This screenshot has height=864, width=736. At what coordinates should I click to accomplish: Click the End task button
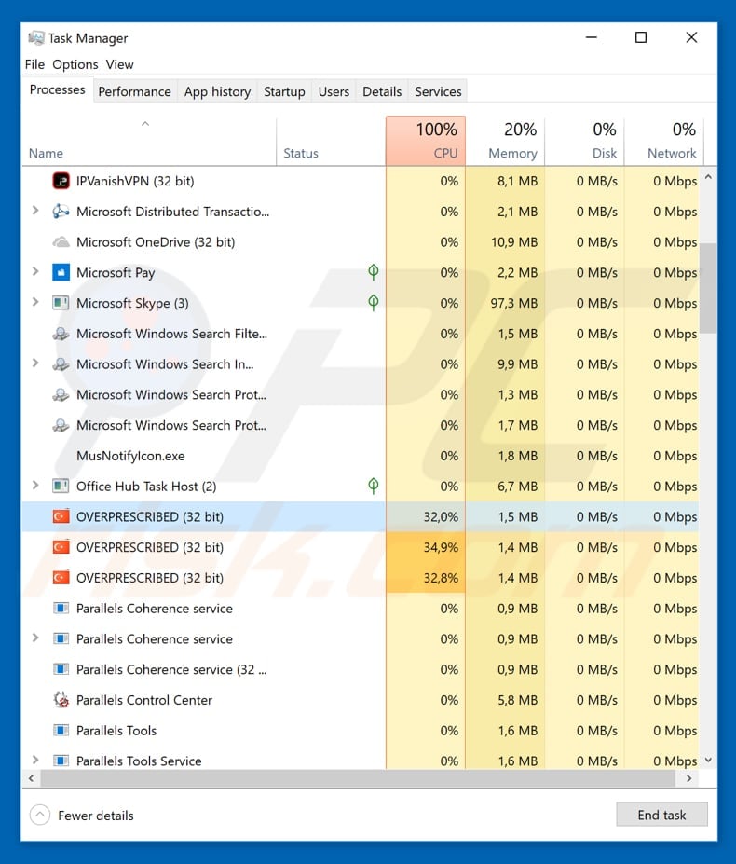point(661,815)
